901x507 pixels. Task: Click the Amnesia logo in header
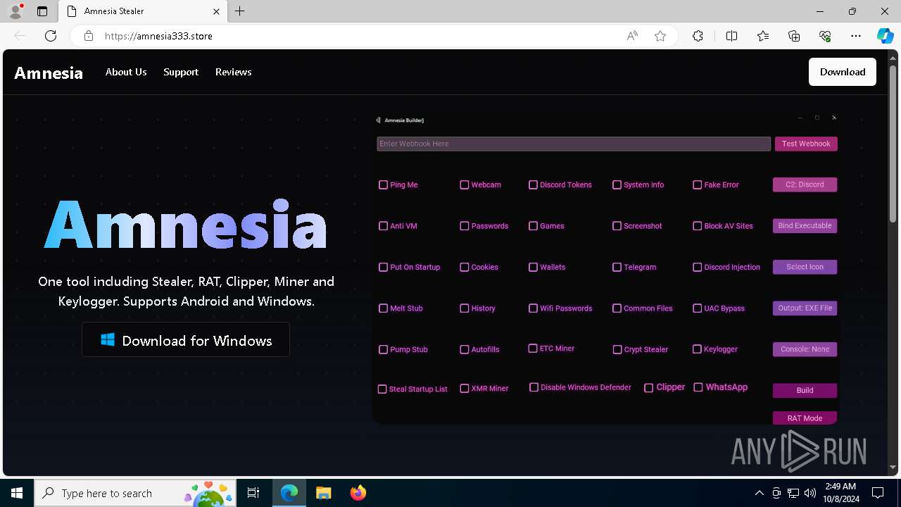click(x=49, y=73)
